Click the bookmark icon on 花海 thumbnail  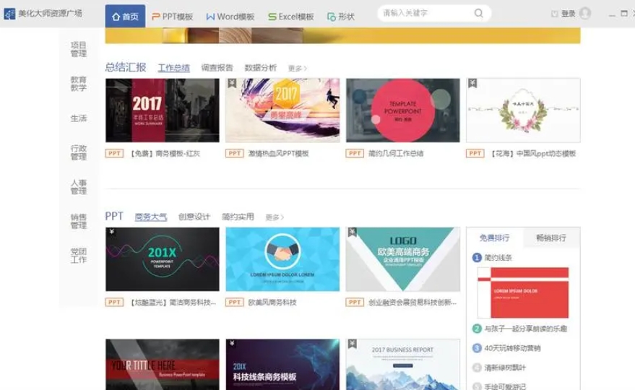472,83
